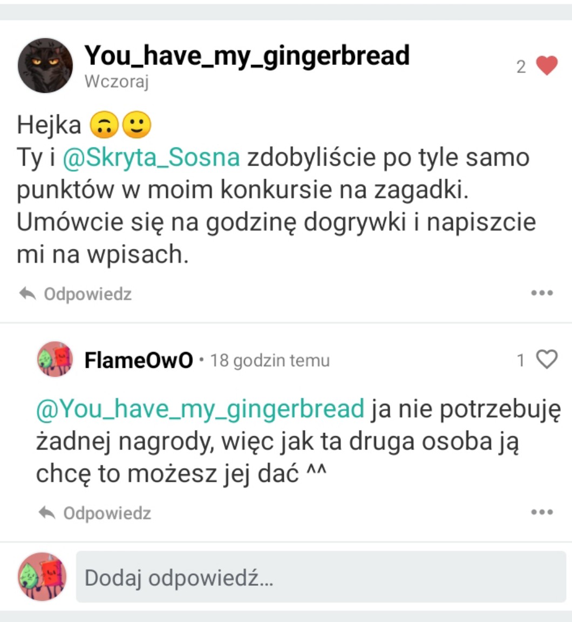Open the @Skryta_Sosna mention
Screen dimensions: 572x622
pos(151,157)
